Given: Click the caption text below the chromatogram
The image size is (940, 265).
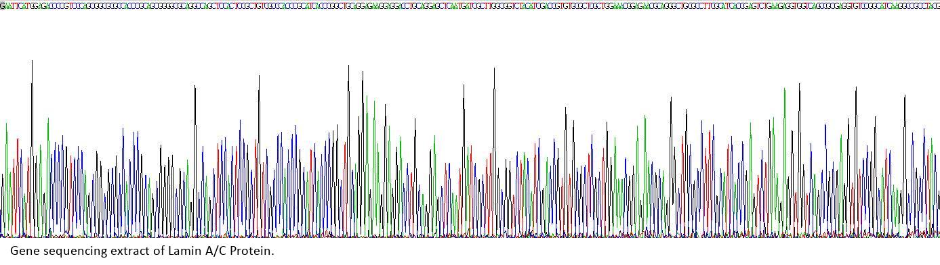Looking at the screenshot, I should (x=142, y=251).
